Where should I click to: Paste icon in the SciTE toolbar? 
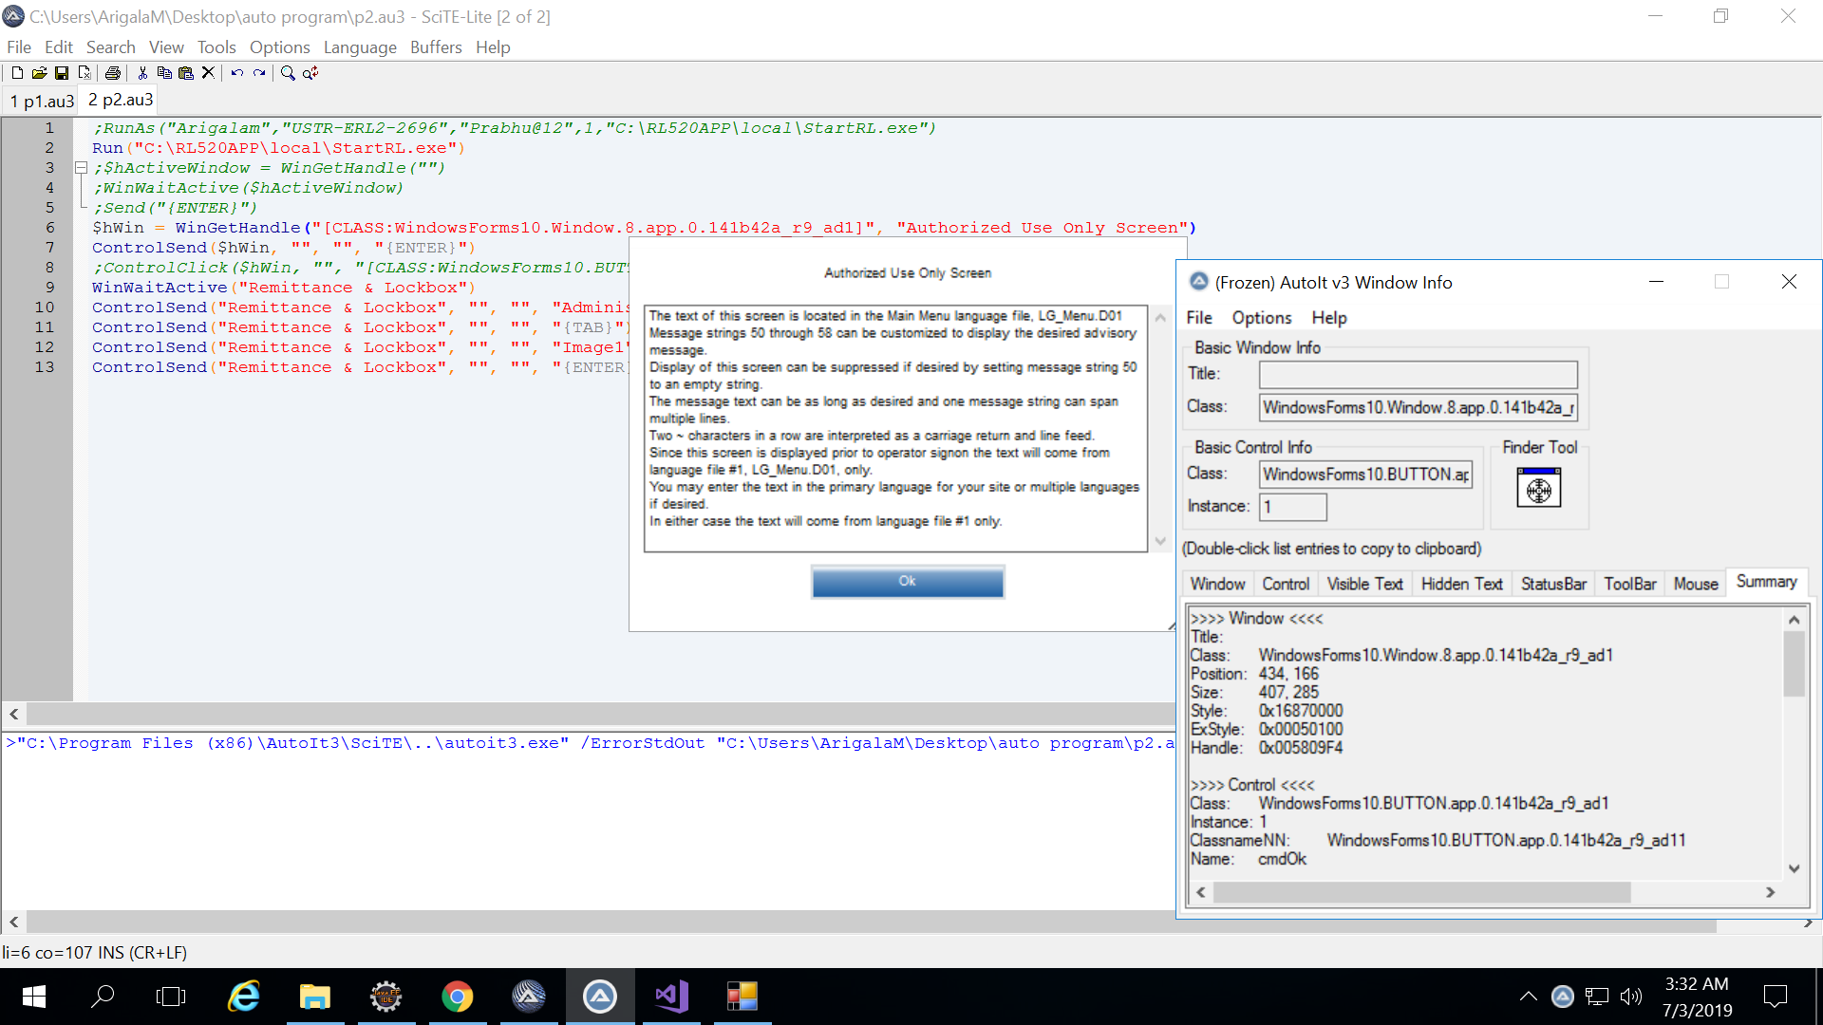tap(186, 73)
